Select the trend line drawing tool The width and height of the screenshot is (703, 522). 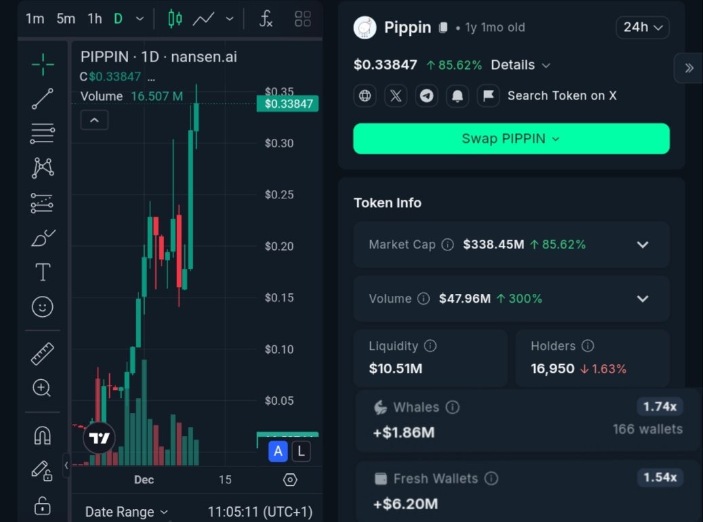pyautogui.click(x=42, y=99)
